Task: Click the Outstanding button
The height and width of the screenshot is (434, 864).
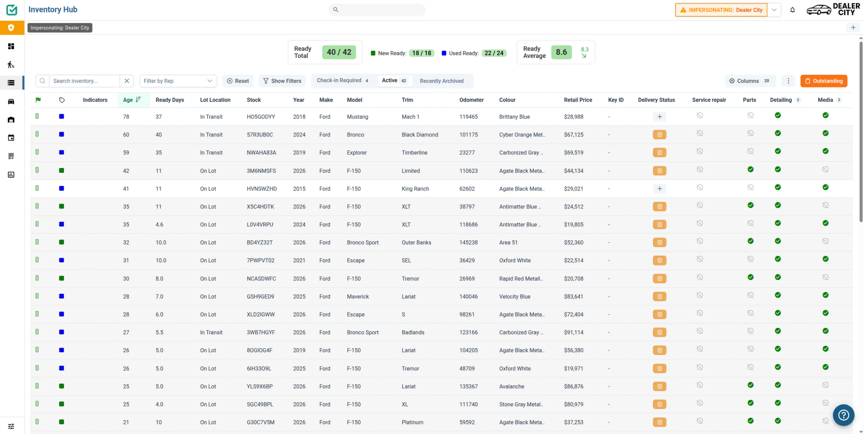Action: click(823, 81)
